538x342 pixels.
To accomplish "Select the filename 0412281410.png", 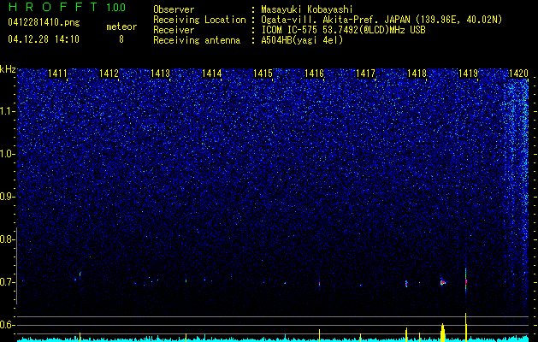I will [44, 23].
